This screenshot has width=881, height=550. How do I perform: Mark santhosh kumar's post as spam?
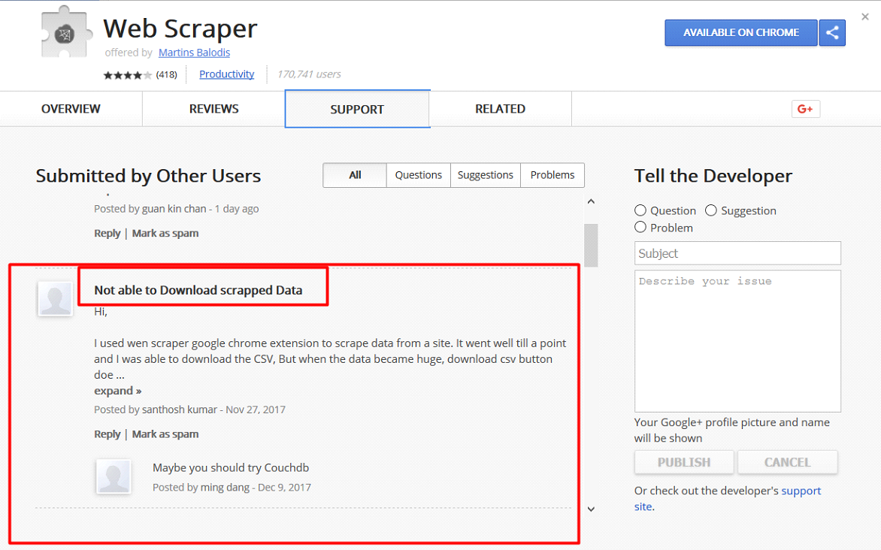165,434
